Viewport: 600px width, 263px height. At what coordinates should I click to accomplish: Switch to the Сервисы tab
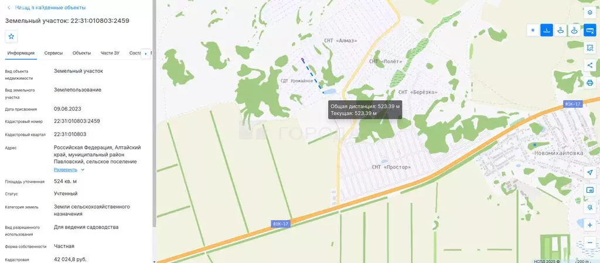pos(53,53)
